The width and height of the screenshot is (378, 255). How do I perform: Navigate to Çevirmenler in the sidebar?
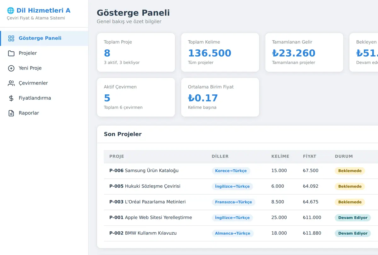pyautogui.click(x=44, y=83)
